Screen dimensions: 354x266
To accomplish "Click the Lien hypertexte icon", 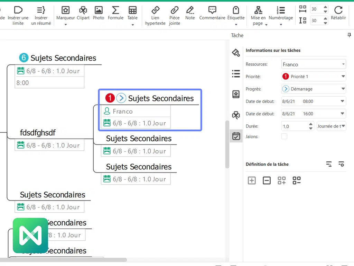I will 155,10.
